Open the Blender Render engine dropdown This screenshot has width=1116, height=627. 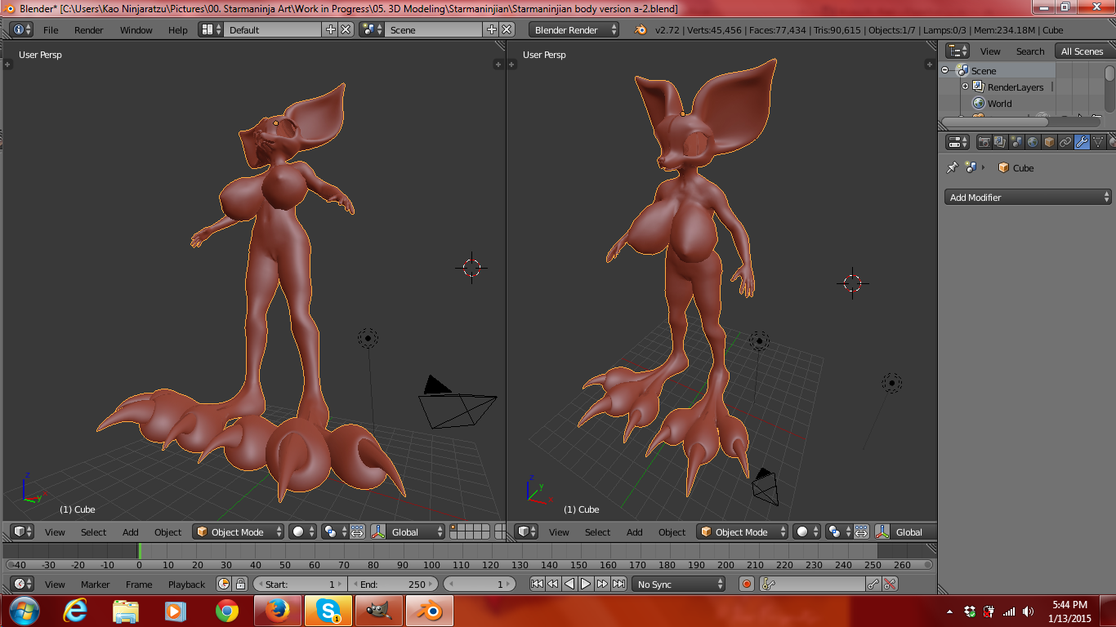574,30
